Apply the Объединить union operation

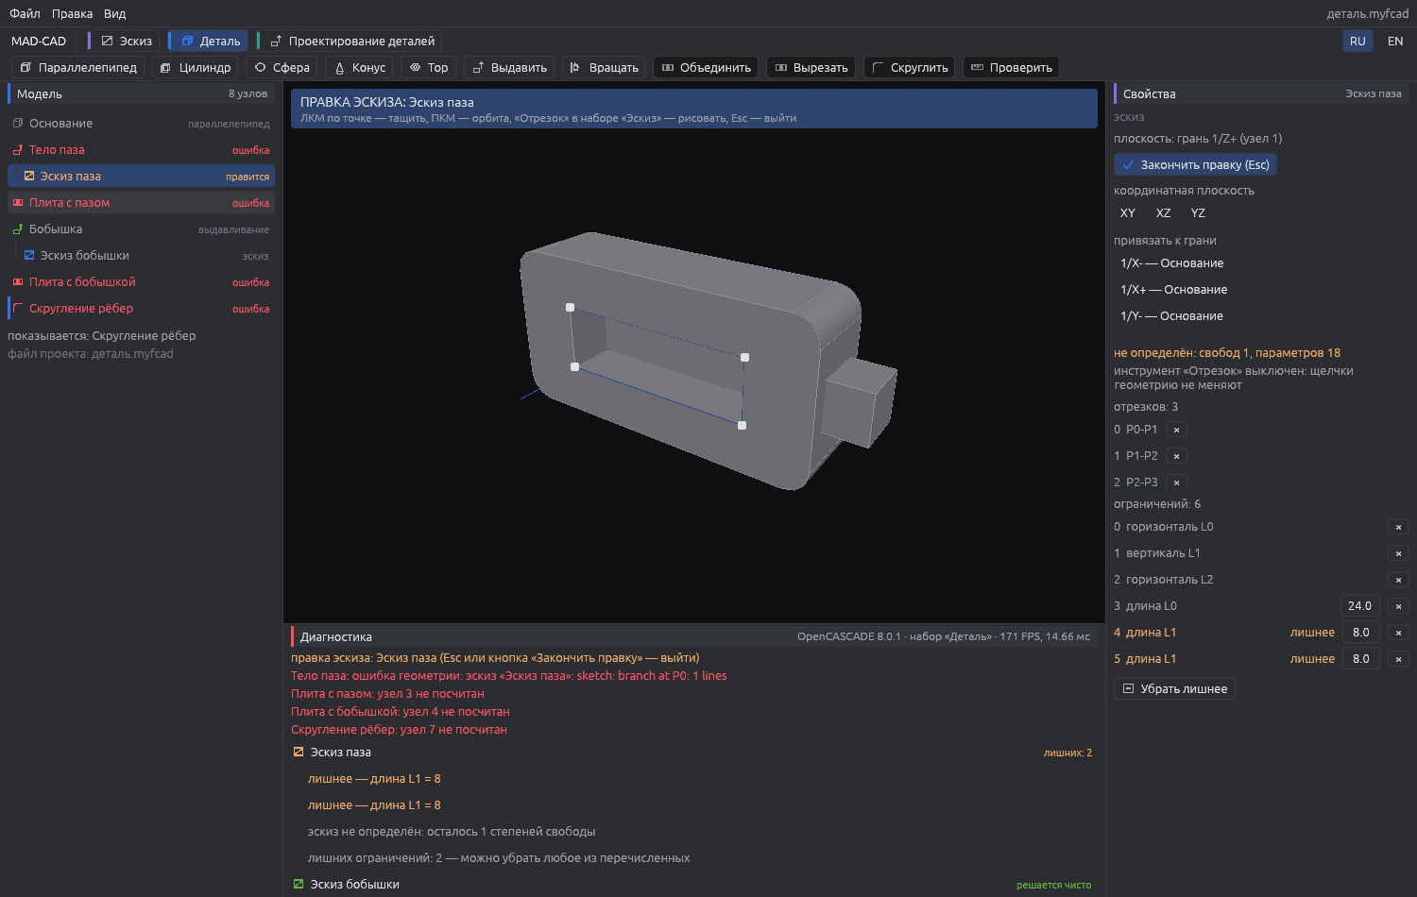click(x=706, y=68)
